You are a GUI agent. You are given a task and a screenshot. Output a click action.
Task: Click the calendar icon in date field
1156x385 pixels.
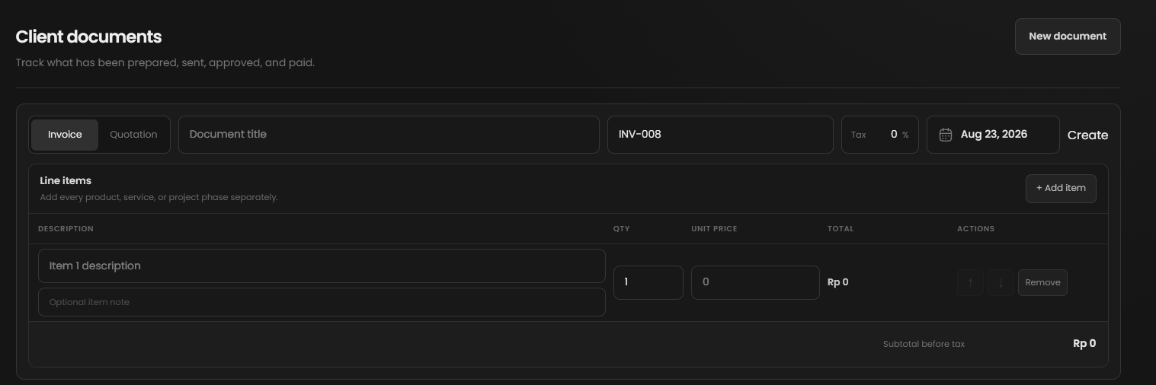[946, 135]
